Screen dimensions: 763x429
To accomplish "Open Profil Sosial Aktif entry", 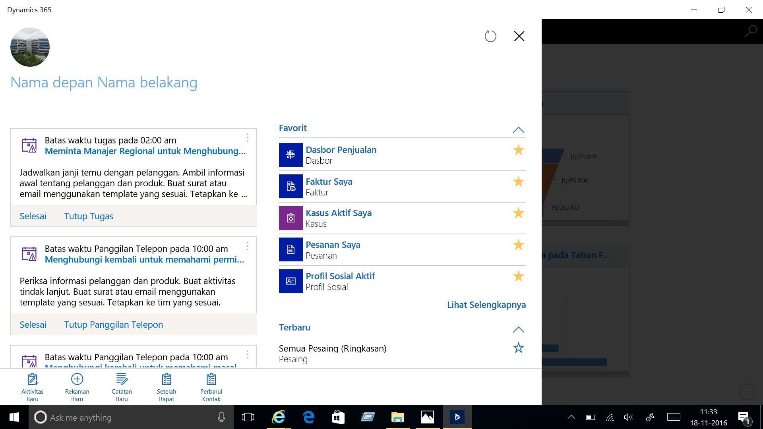I will tap(340, 276).
